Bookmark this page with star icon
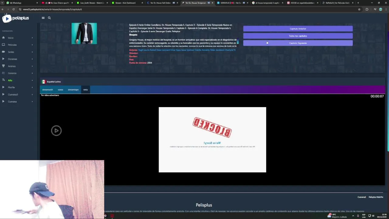389x219 pixels. click(x=359, y=9)
